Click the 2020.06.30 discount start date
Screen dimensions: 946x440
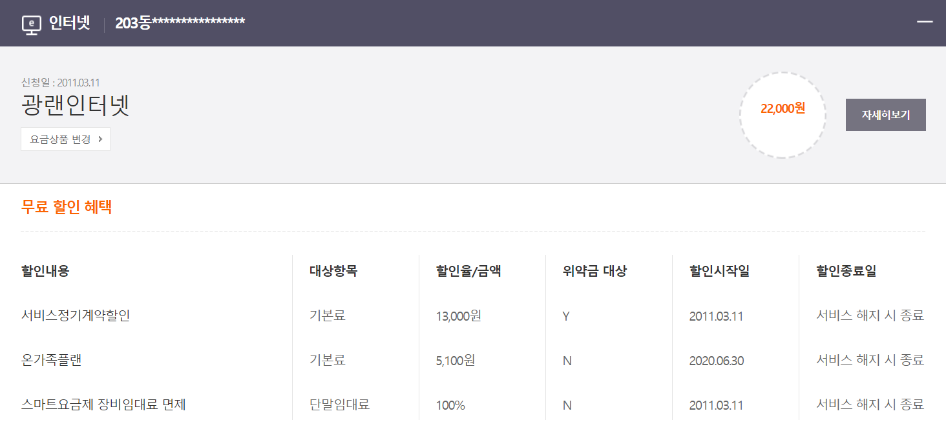coord(716,361)
